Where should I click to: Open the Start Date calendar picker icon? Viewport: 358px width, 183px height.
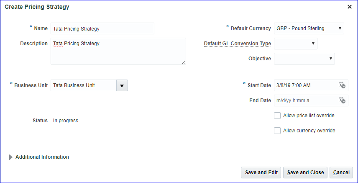(x=342, y=85)
